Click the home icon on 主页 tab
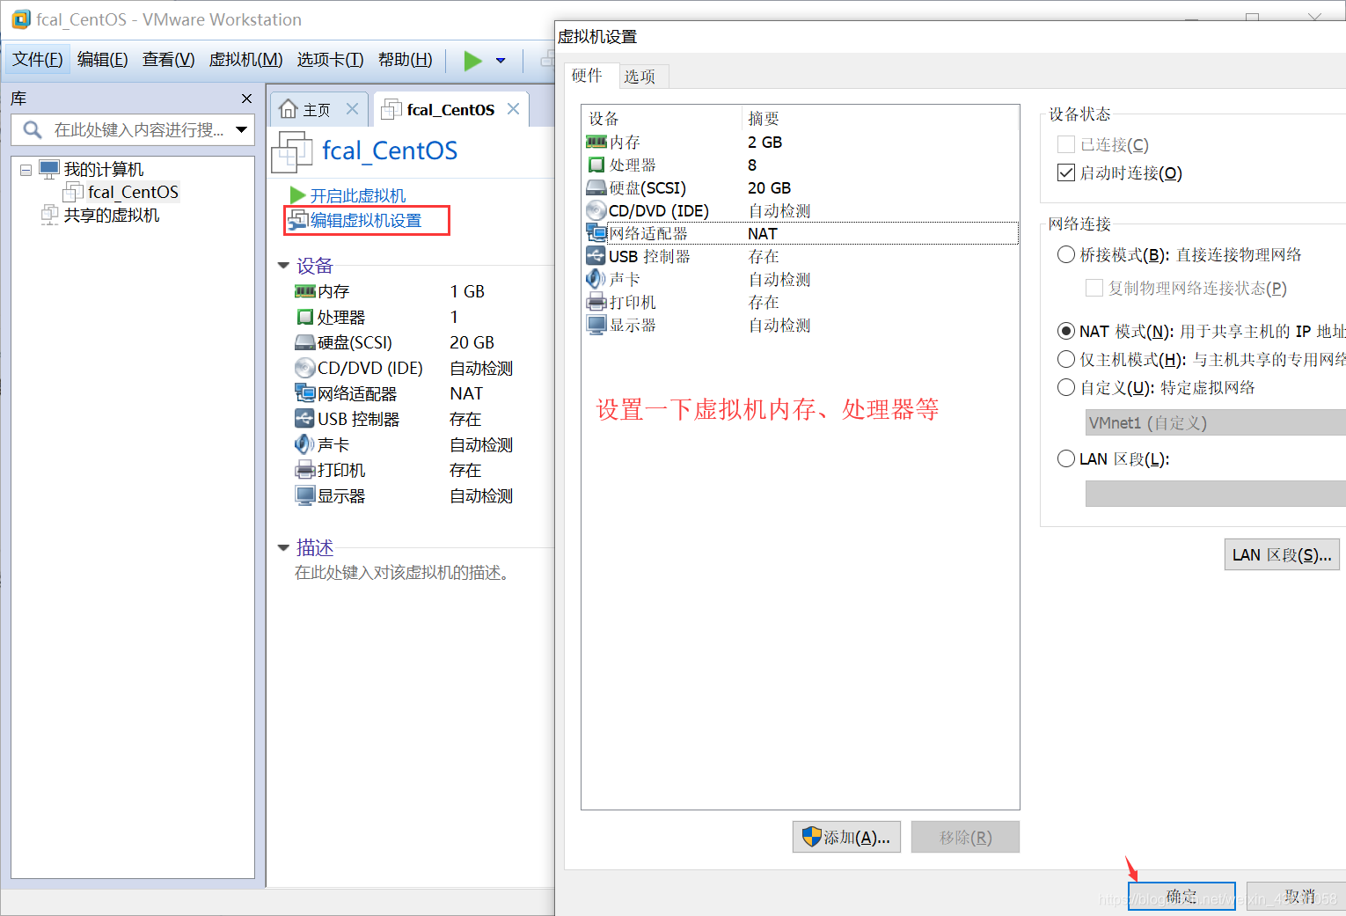Screen dimensions: 1346x916 point(288,109)
